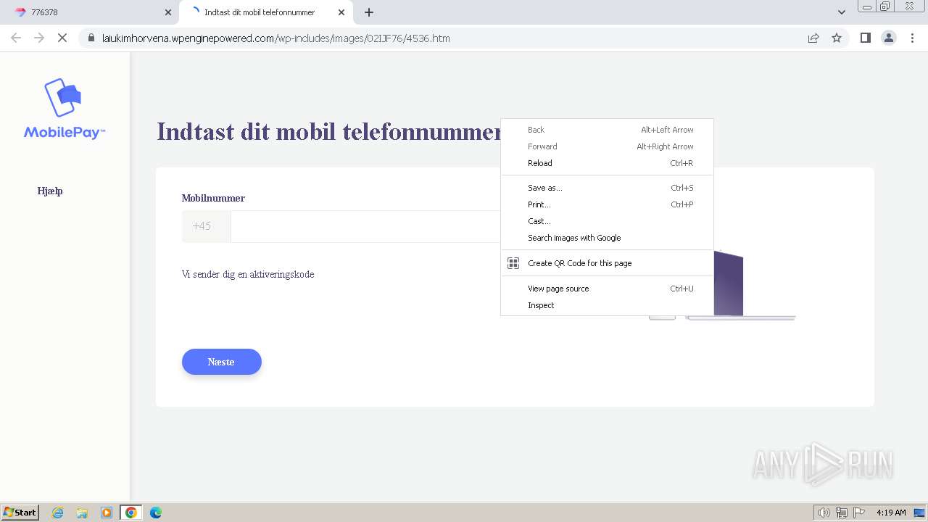Click the Næste button
Image resolution: width=928 pixels, height=522 pixels.
[x=221, y=362]
